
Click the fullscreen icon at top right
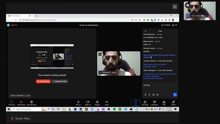(x=175, y=7)
